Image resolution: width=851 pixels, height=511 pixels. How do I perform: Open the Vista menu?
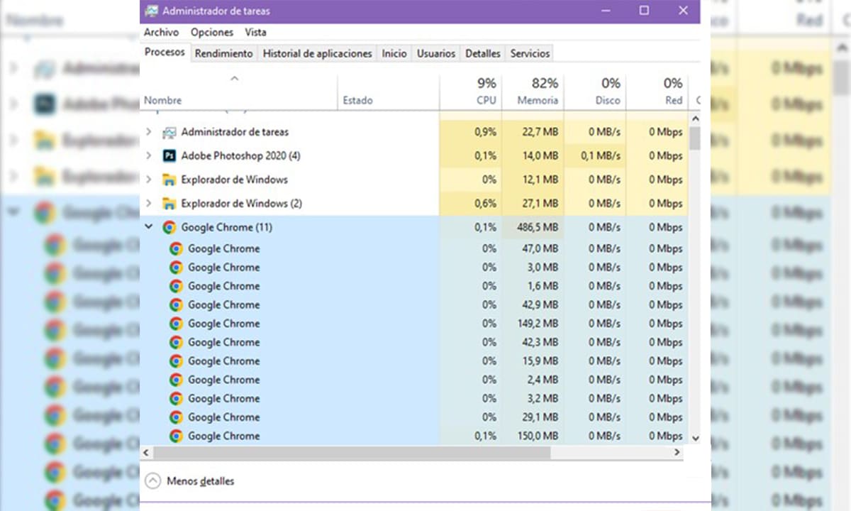click(x=255, y=33)
